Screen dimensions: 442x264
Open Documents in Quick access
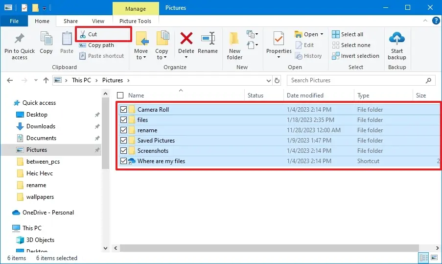point(41,138)
